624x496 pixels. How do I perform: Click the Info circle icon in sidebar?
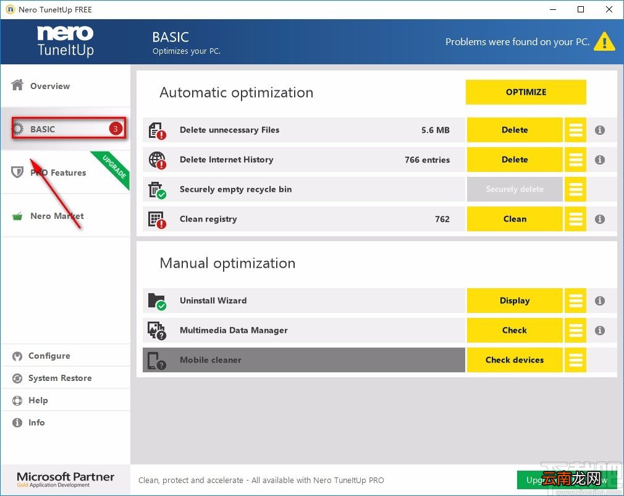coord(17,422)
